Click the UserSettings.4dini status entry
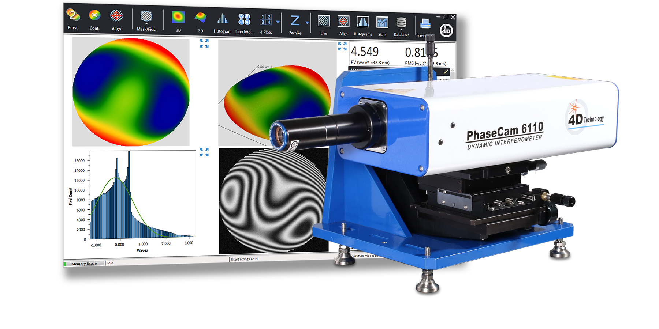 pos(245,259)
